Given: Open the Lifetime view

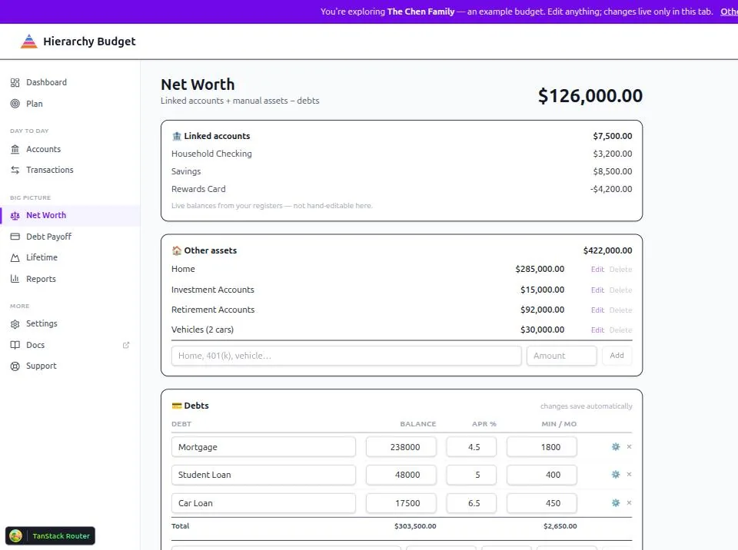Looking at the screenshot, I should (42, 257).
